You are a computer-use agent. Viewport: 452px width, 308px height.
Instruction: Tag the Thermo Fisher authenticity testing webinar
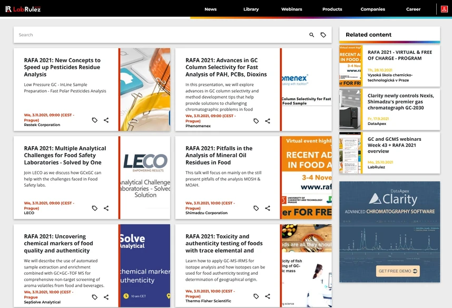(x=256, y=296)
